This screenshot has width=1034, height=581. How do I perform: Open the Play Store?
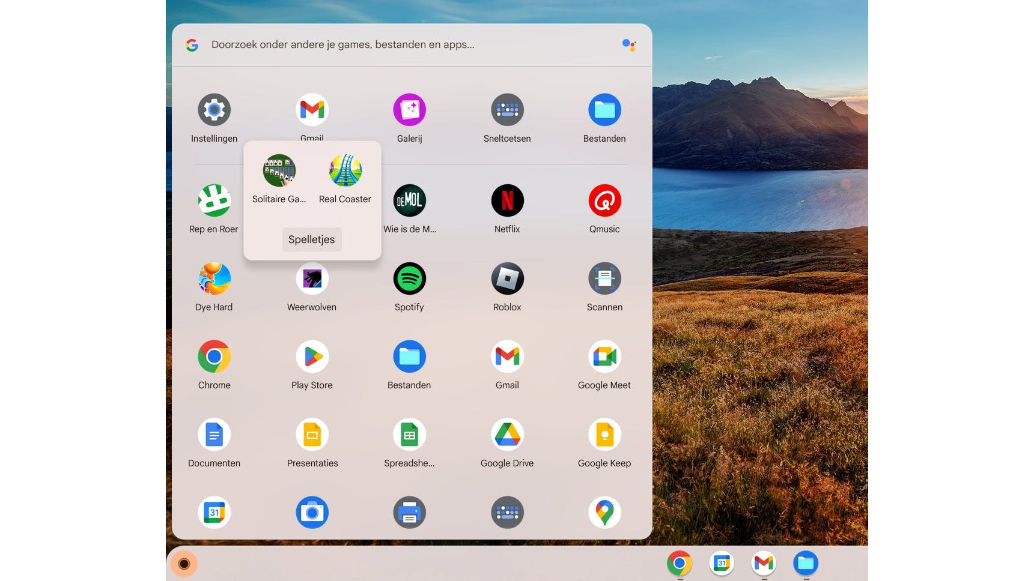tap(312, 357)
